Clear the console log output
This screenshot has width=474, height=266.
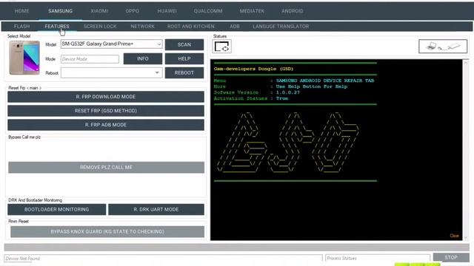tap(454, 236)
